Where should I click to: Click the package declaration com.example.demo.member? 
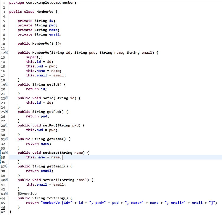click(50, 3)
